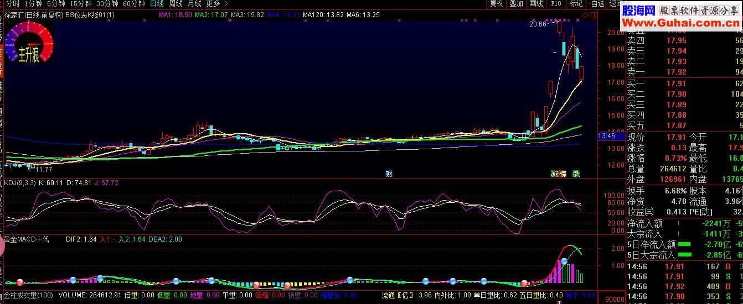Click the MA1: 18.50 moving average label
The image size is (743, 304).
pos(175,15)
